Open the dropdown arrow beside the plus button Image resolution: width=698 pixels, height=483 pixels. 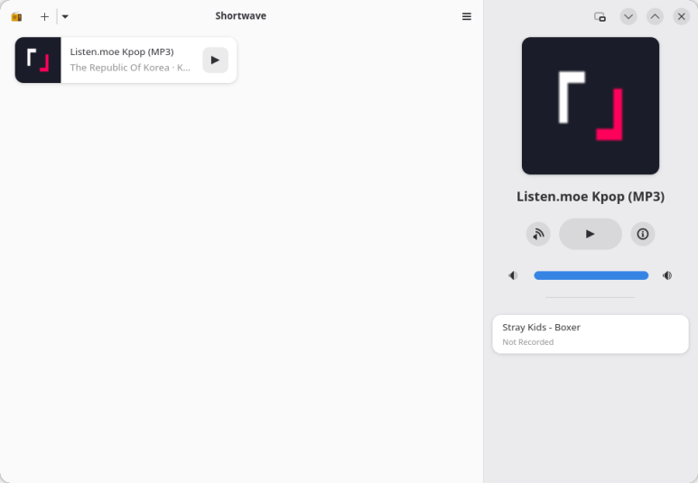pyautogui.click(x=65, y=17)
